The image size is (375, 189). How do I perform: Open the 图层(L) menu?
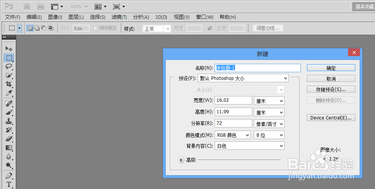(x=76, y=17)
